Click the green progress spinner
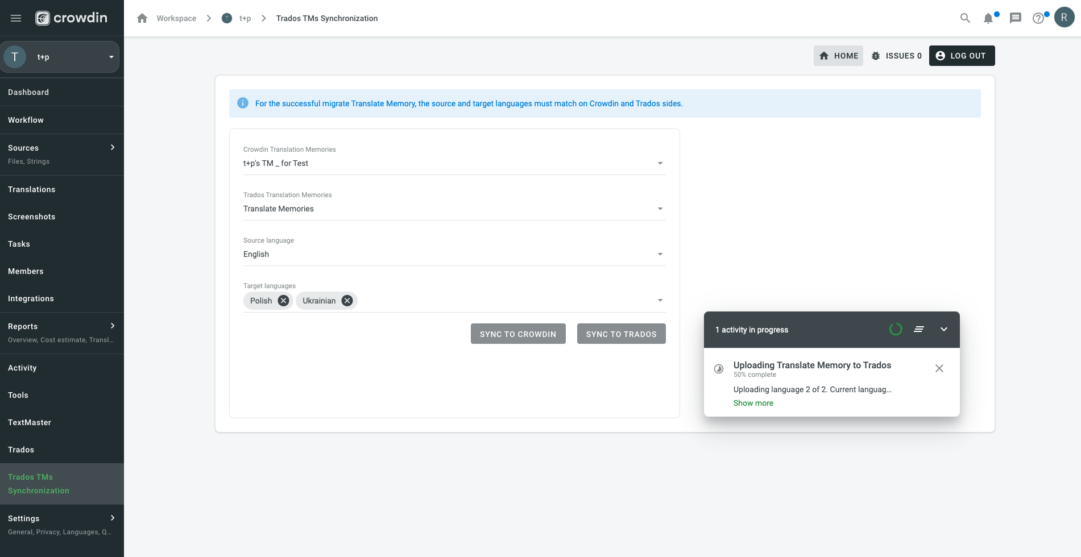The height and width of the screenshot is (557, 1081). (x=896, y=330)
